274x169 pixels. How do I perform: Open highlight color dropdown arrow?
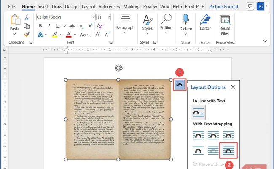tap(61, 35)
